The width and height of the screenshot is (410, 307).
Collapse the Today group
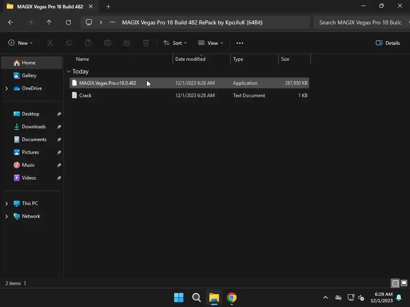point(69,72)
